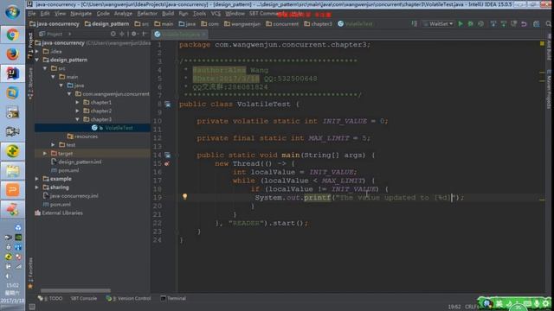The width and height of the screenshot is (554, 311).
Task: Open Google Chrome from the taskbar
Action: point(12,35)
